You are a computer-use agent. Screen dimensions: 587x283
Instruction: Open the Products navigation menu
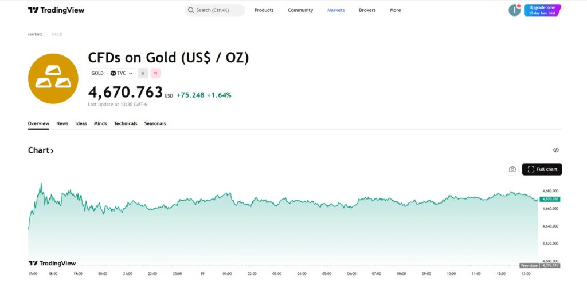point(264,10)
